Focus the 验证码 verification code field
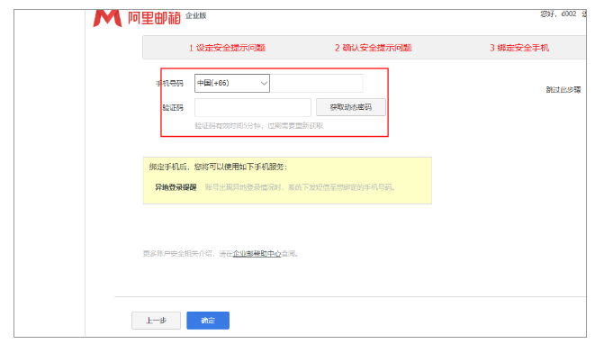The image size is (604, 353). tap(253, 107)
